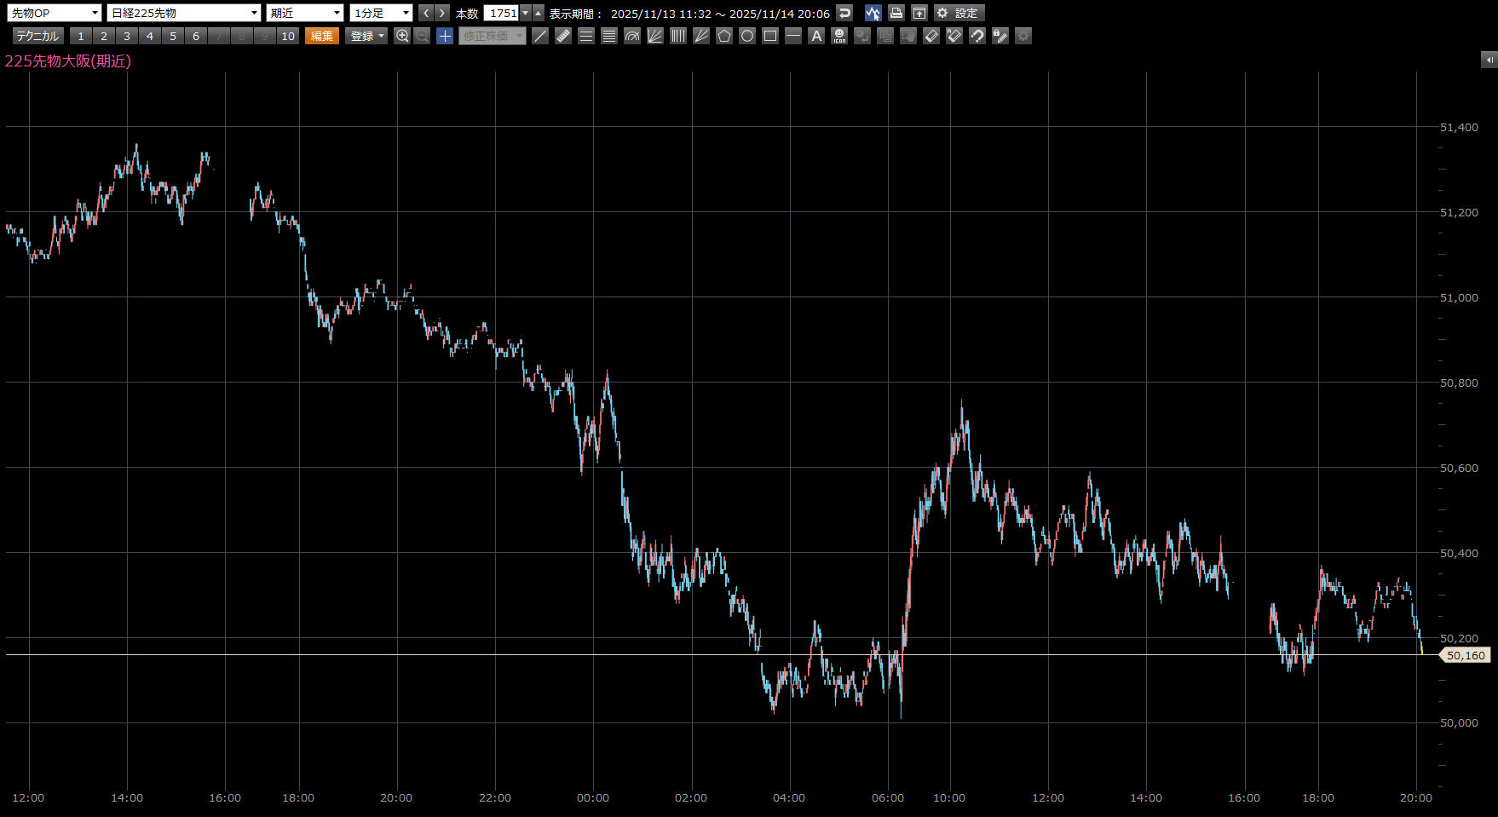Image resolution: width=1498 pixels, height=817 pixels.
Task: Expand the 日経225先物 instrument dropdown
Action: click(184, 13)
